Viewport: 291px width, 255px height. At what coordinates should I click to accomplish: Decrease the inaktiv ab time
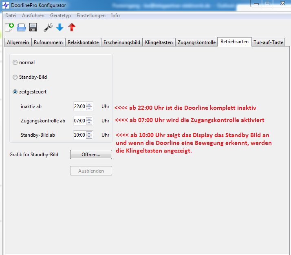89,108
